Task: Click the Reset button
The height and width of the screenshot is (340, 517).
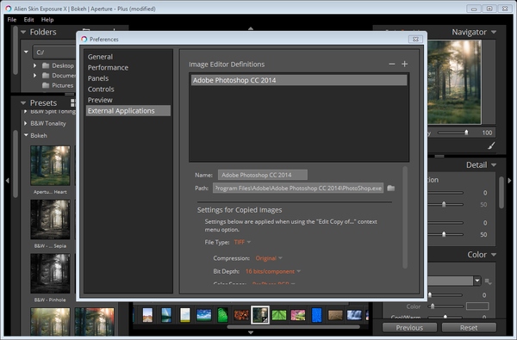Action: click(469, 328)
